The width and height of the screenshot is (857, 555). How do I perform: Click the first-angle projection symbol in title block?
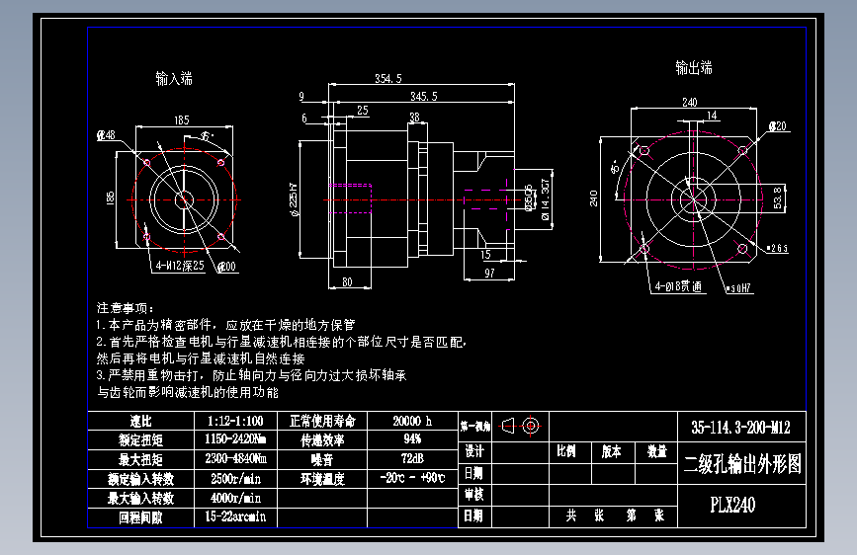[x=520, y=426]
